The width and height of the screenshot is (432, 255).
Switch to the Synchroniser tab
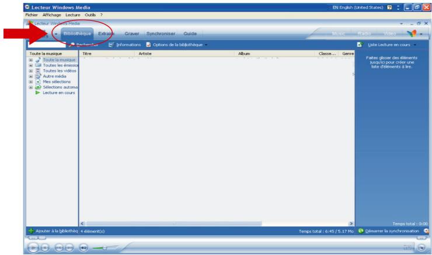(161, 34)
